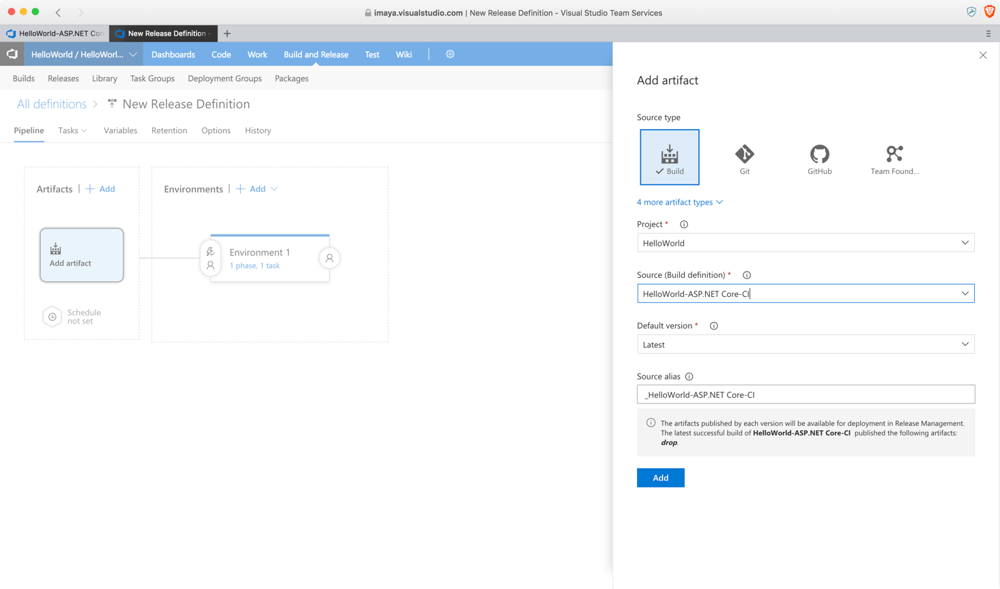The height and width of the screenshot is (589, 1000).
Task: Open the Project dropdown showing HelloWorld
Action: pos(806,243)
